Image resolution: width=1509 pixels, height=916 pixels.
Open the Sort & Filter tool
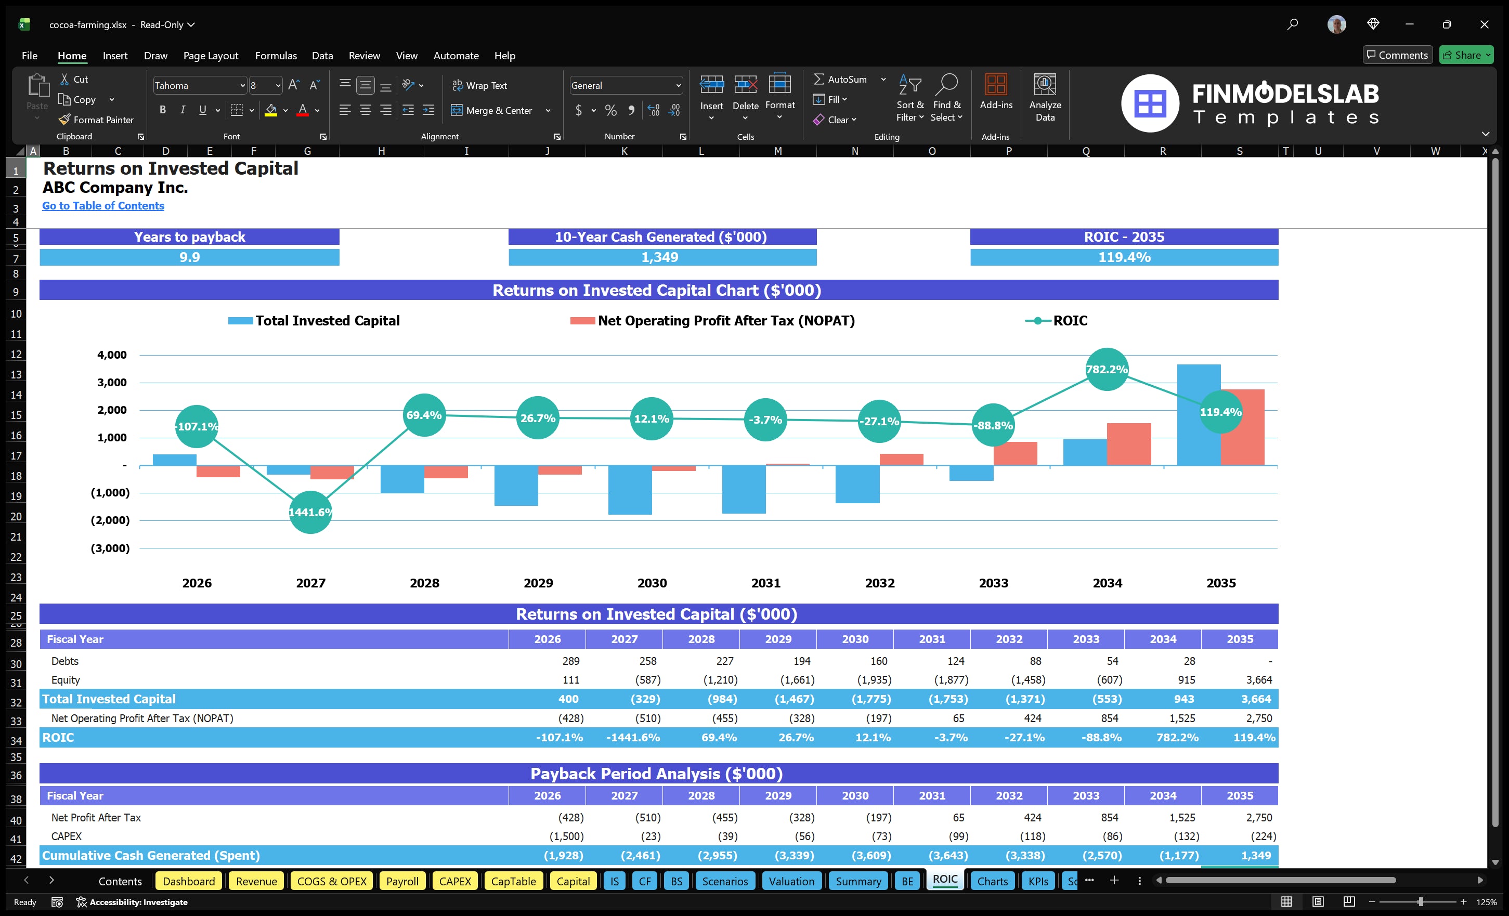(910, 98)
